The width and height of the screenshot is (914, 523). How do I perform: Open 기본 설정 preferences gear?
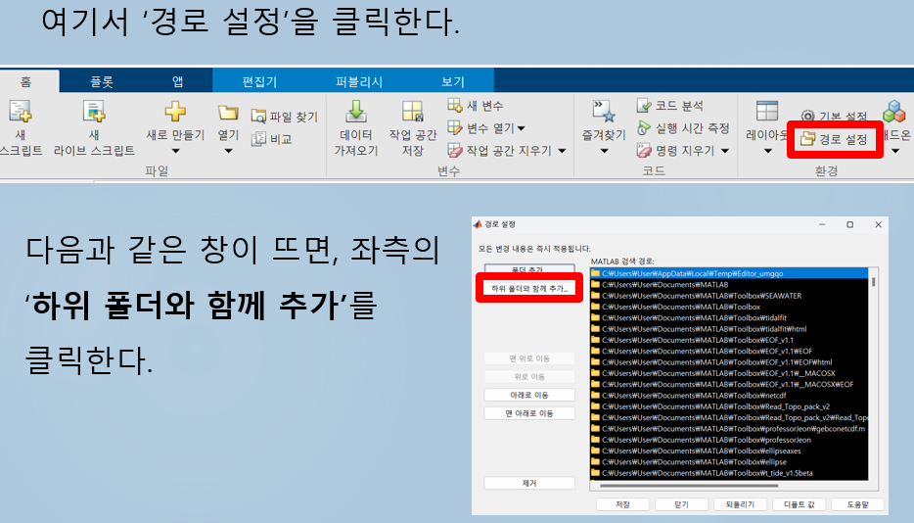(x=834, y=117)
